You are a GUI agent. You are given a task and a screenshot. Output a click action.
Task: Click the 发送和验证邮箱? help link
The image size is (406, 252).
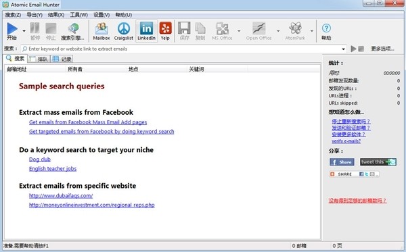click(x=351, y=128)
